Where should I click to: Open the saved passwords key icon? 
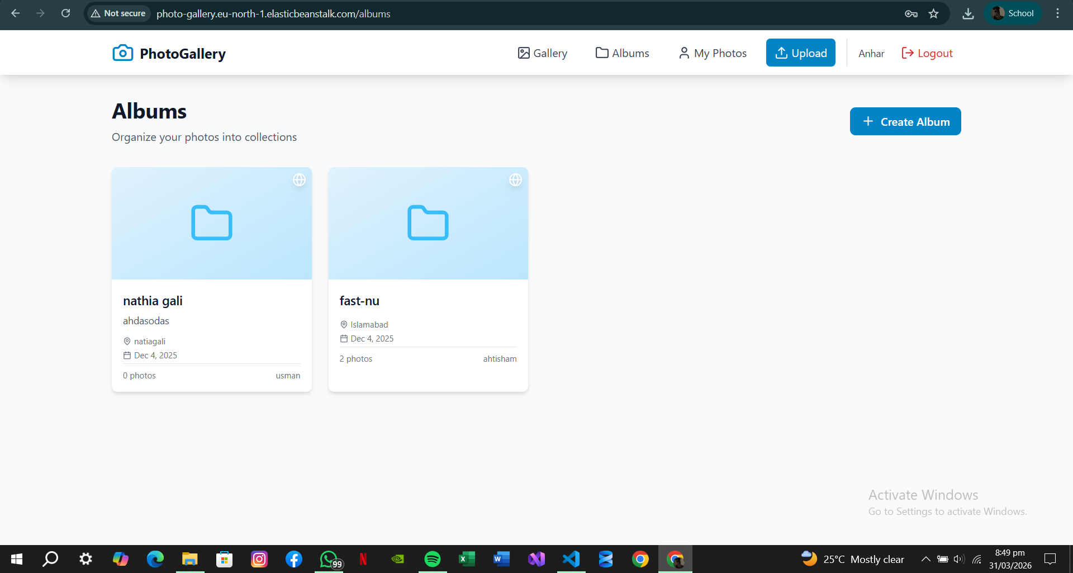[911, 13]
